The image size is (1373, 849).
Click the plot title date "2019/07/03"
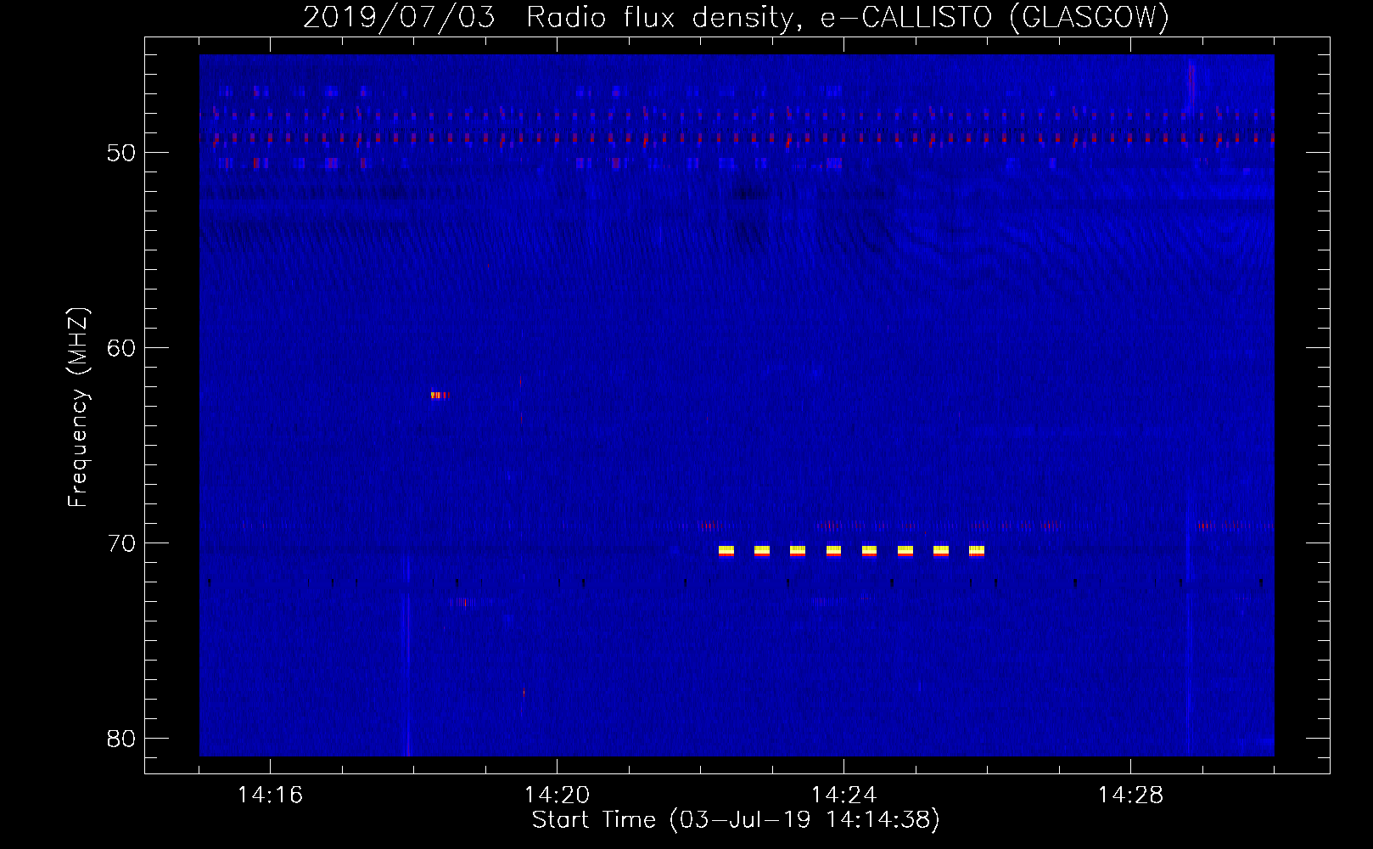(399, 18)
